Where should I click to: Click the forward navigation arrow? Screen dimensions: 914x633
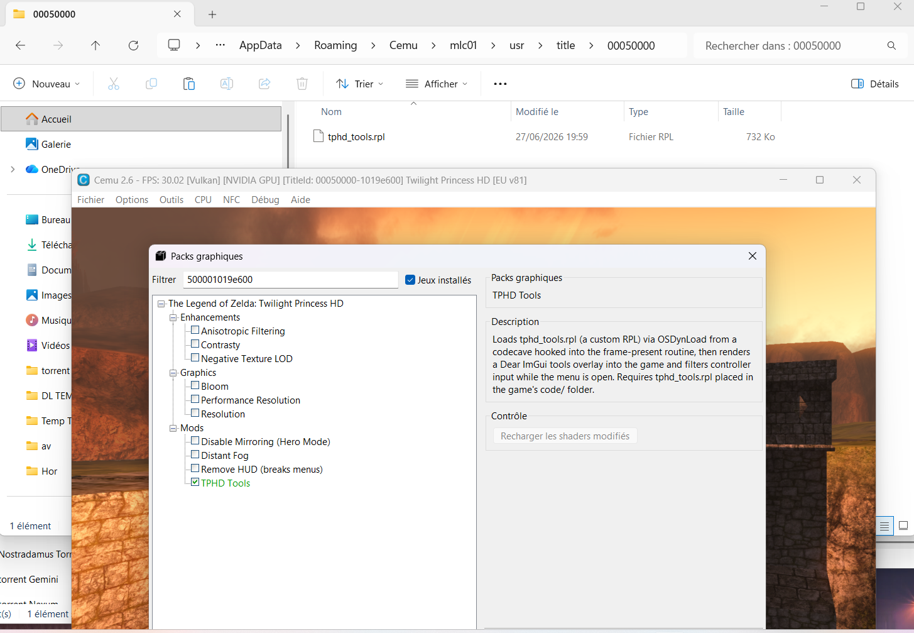[58, 45]
